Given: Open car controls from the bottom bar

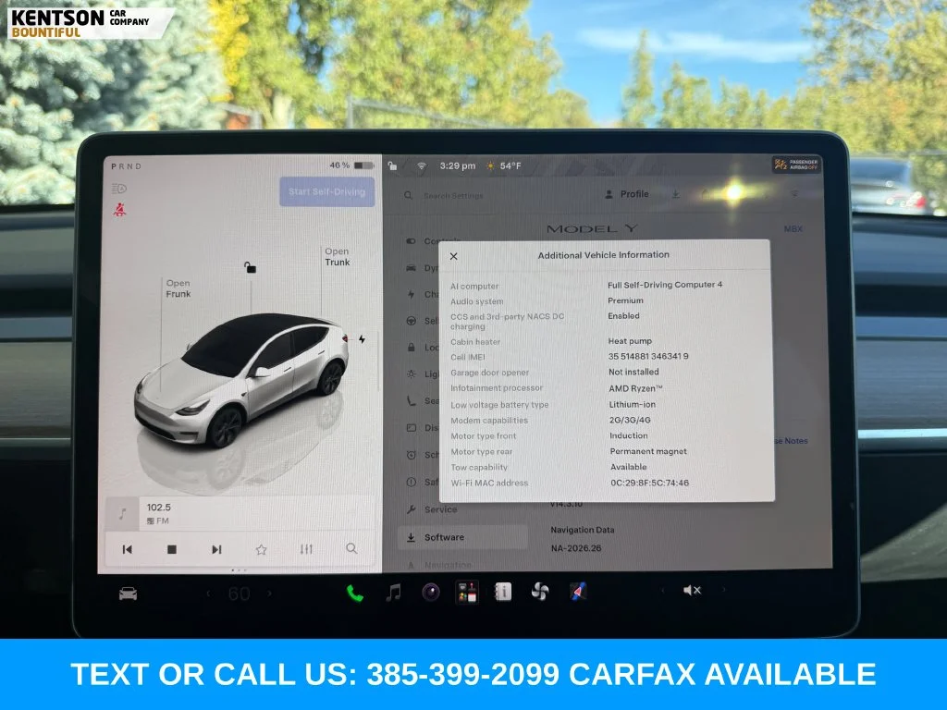Looking at the screenshot, I should [128, 594].
